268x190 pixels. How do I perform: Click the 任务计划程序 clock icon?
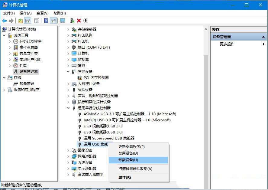15,41
